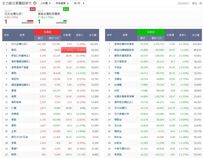Open stock link 聯鈞
204x158 pixels.
(14, 50)
